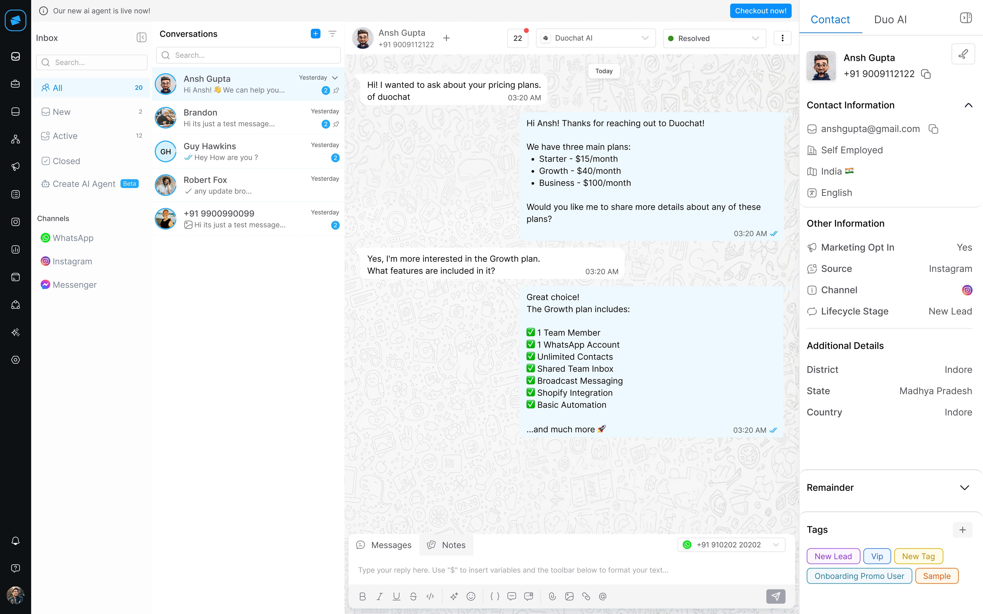Open the Duochat AI assignee dropdown
983x614 pixels.
[596, 38]
